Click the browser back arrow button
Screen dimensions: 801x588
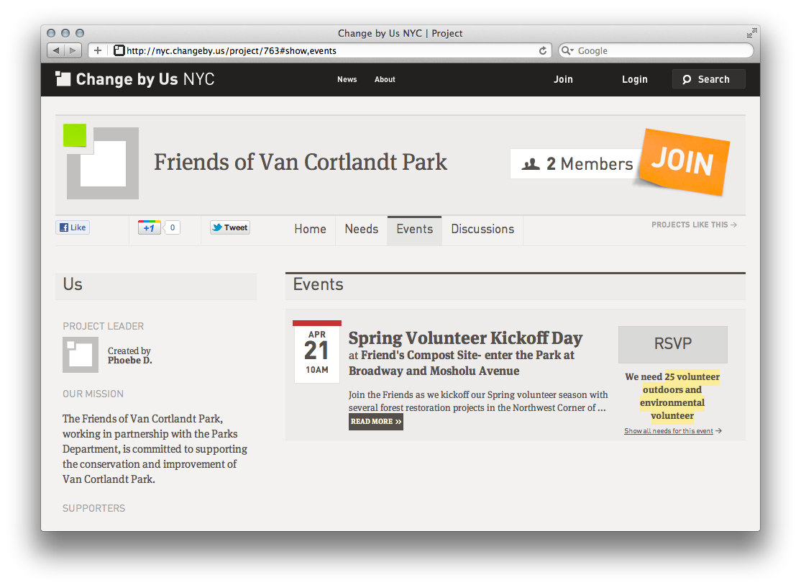[56, 50]
